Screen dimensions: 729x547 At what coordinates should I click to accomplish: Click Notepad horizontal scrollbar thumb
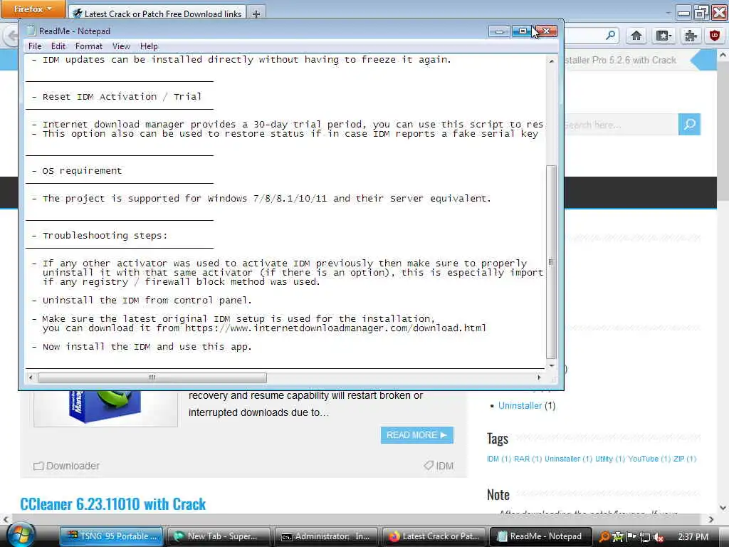(x=152, y=377)
